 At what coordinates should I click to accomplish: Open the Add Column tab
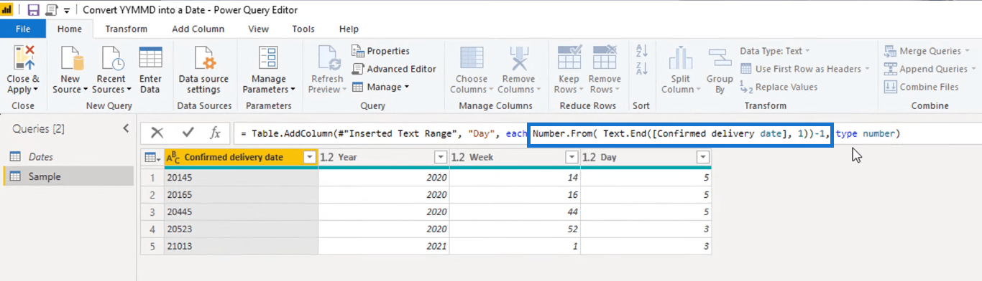click(x=198, y=29)
